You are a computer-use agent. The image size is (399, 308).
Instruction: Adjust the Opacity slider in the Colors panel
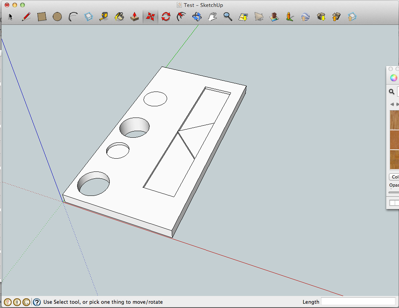pyautogui.click(x=394, y=192)
